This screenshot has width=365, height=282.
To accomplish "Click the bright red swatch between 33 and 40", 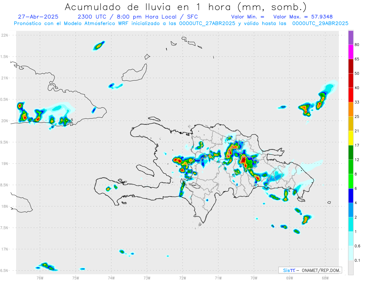I will point(351,95).
